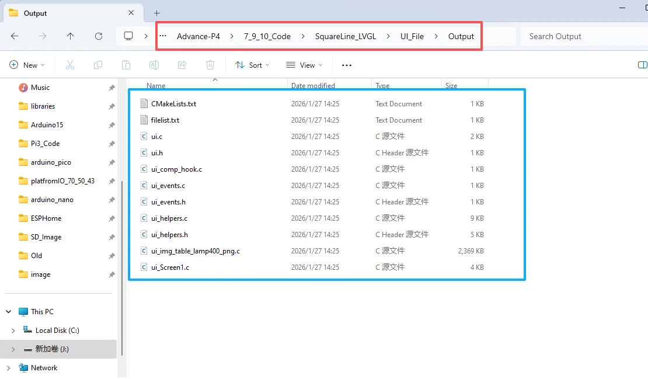648x379 pixels.
Task: Click the Cut scissors icon in toolbar
Action: [70, 65]
